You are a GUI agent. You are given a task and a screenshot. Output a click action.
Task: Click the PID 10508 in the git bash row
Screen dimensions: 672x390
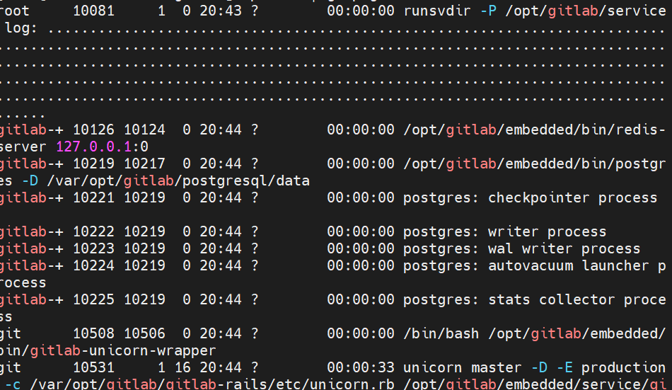[93, 333]
